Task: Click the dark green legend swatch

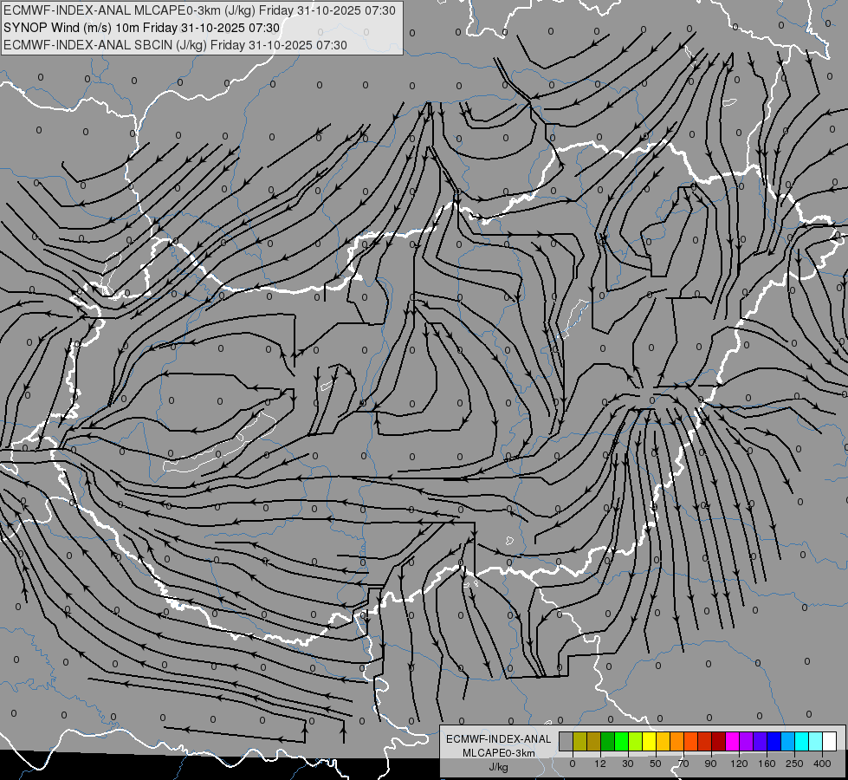Action: (x=608, y=741)
